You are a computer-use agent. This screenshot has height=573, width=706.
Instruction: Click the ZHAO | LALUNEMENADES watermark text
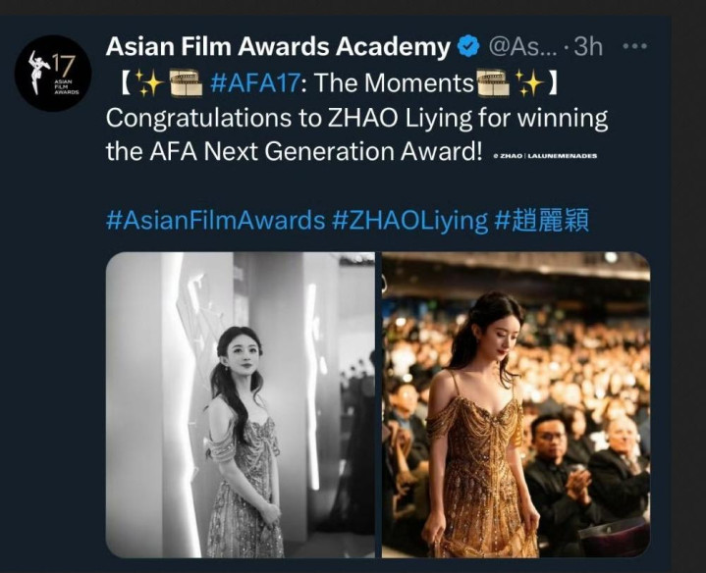tap(545, 156)
